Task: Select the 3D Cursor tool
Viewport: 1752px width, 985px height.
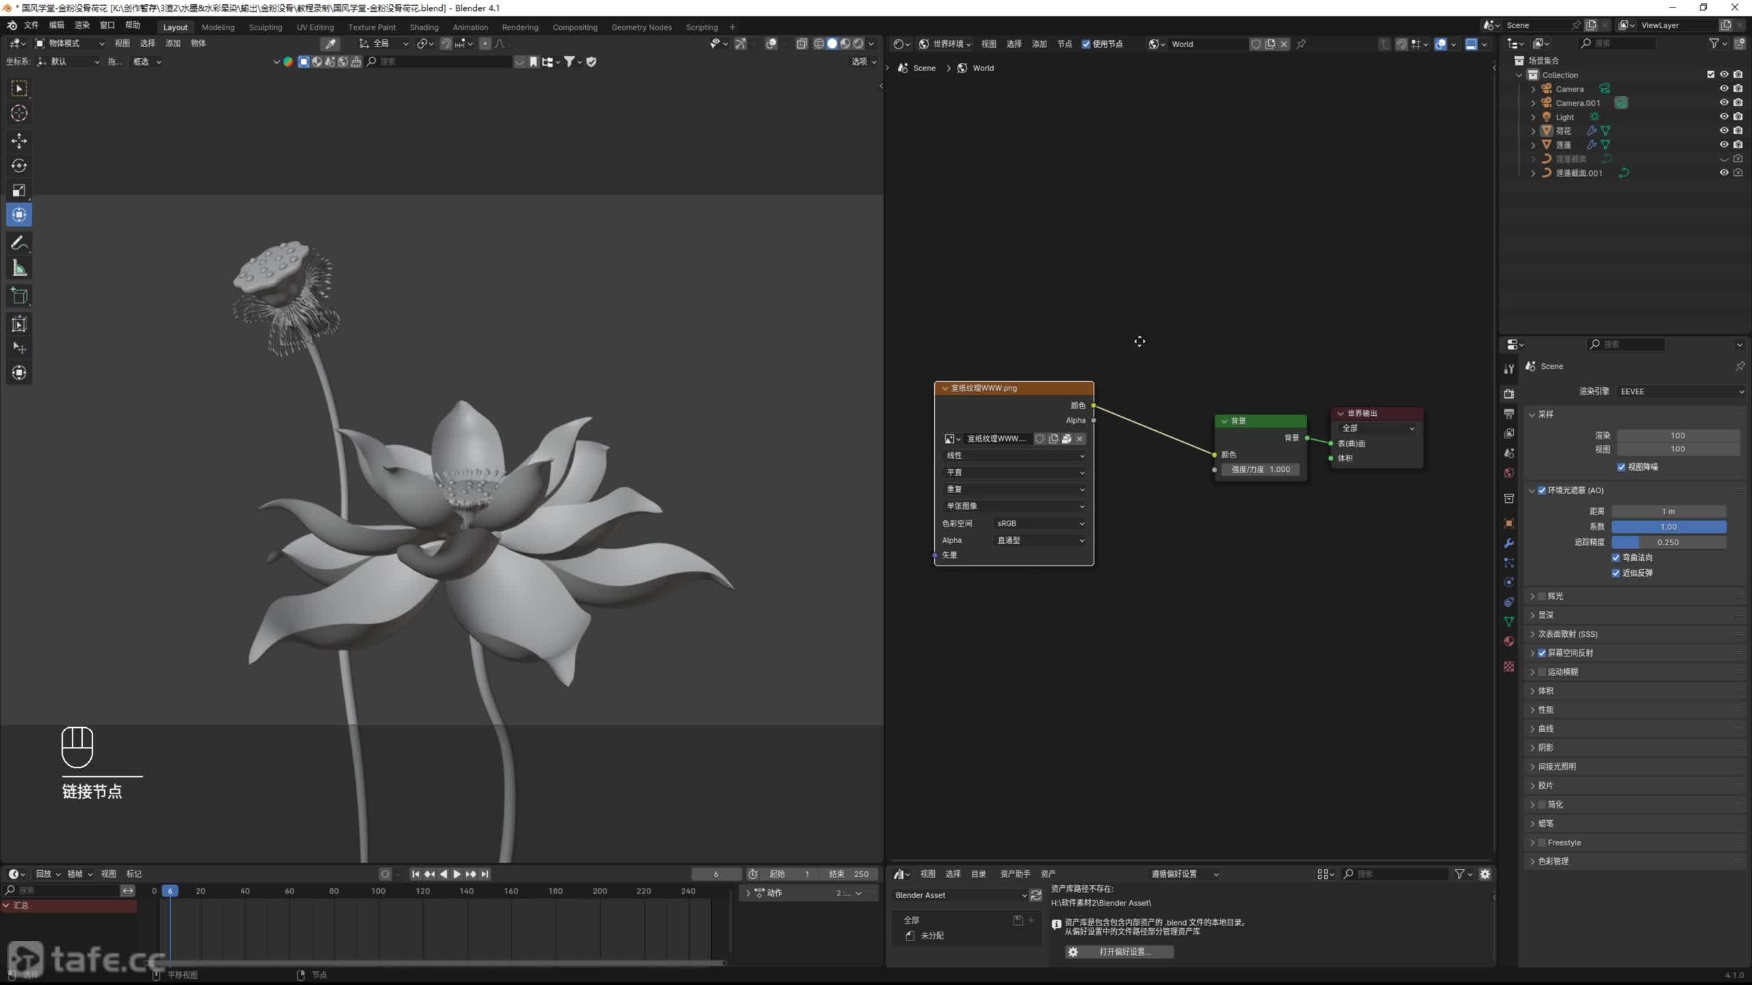Action: 19,113
